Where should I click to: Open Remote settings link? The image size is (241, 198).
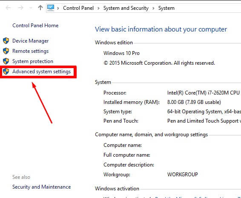[x=30, y=51]
